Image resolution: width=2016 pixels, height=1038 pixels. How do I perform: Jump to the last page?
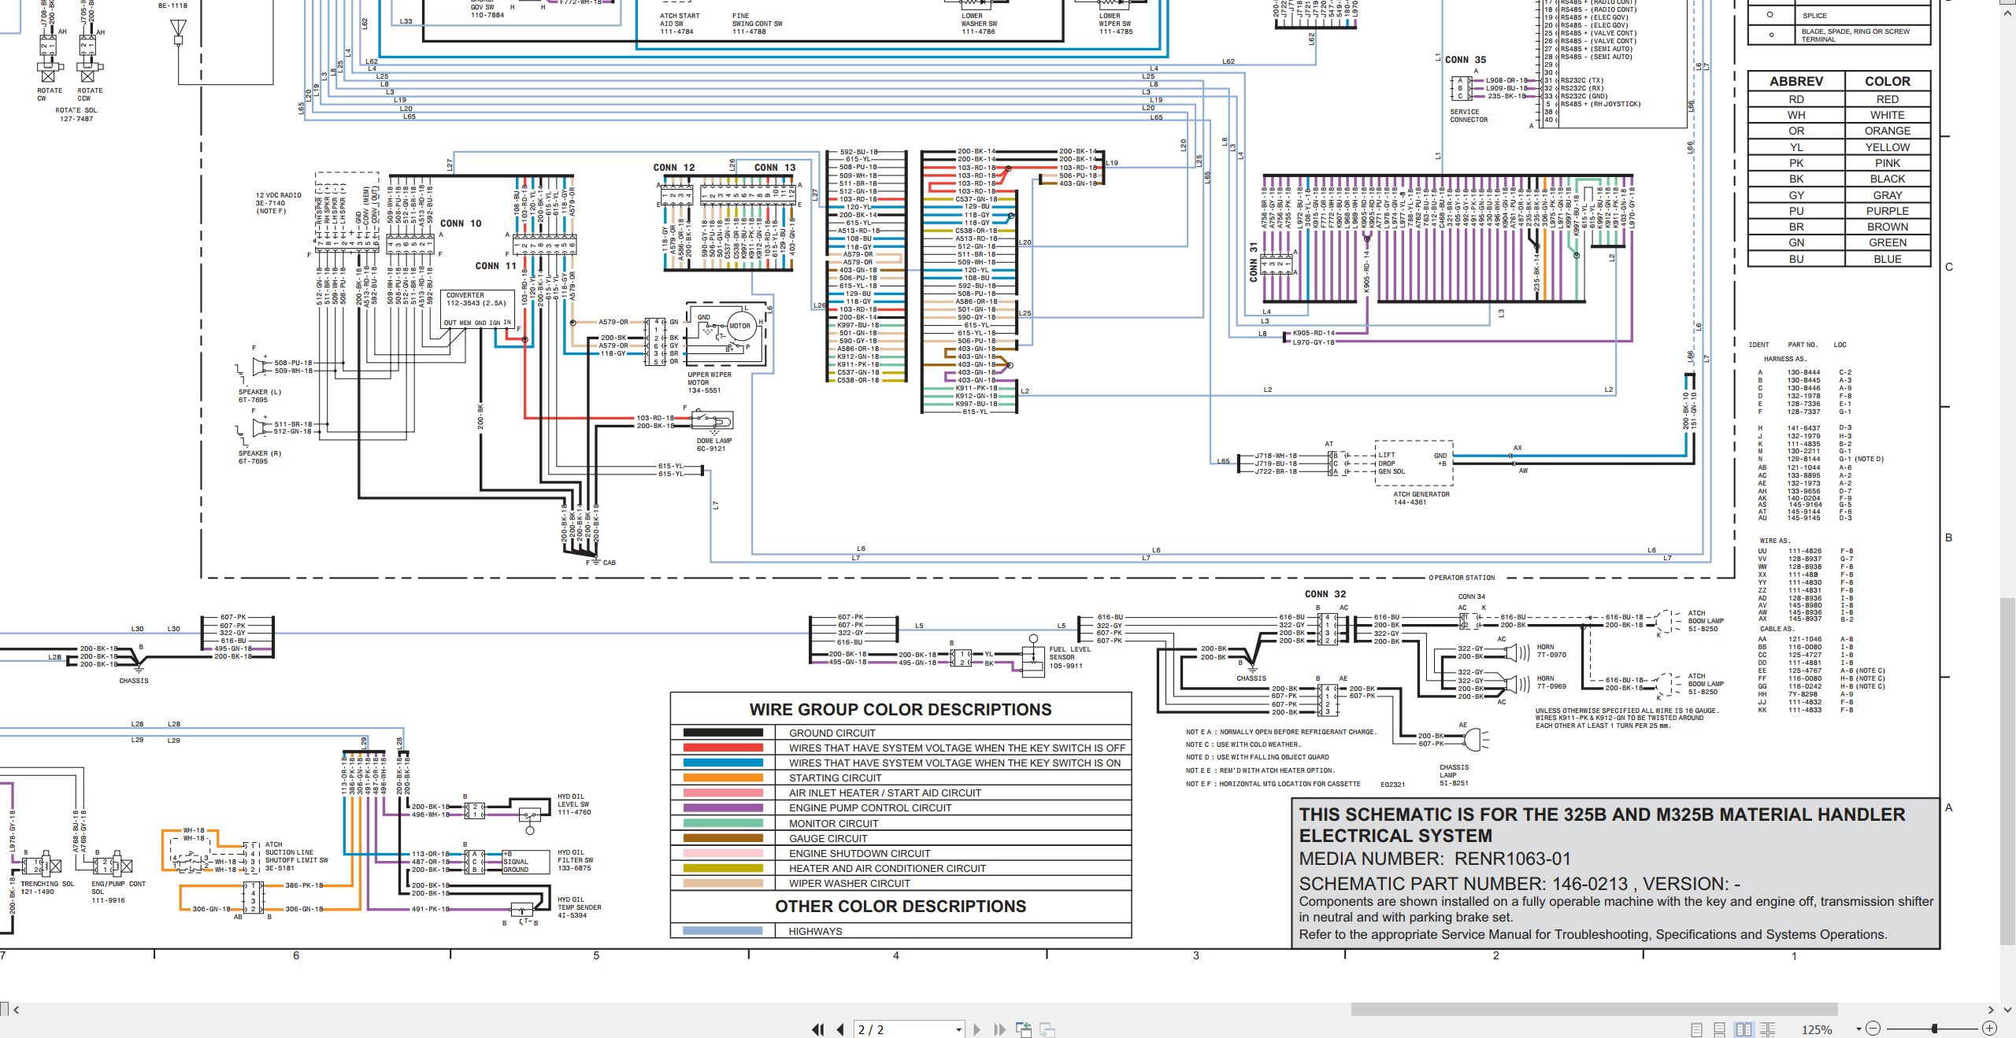(1000, 1029)
